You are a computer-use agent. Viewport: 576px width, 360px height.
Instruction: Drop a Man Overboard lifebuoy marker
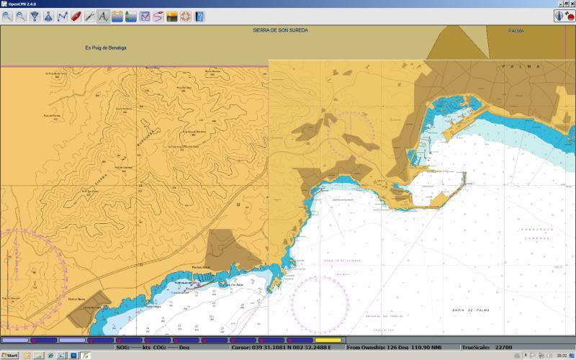point(186,16)
